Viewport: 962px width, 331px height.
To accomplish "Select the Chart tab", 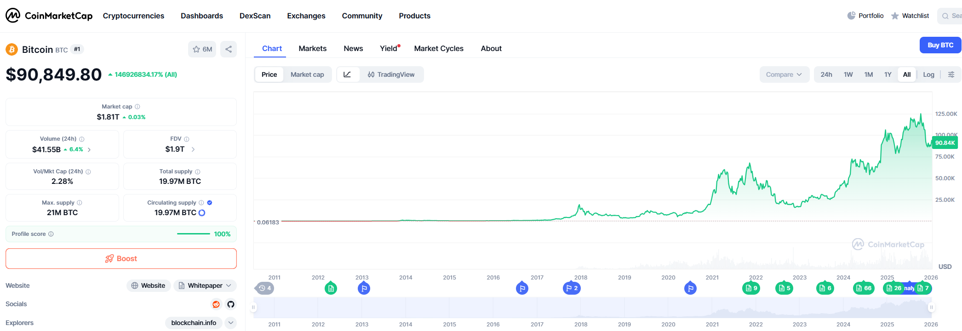I will (x=272, y=48).
